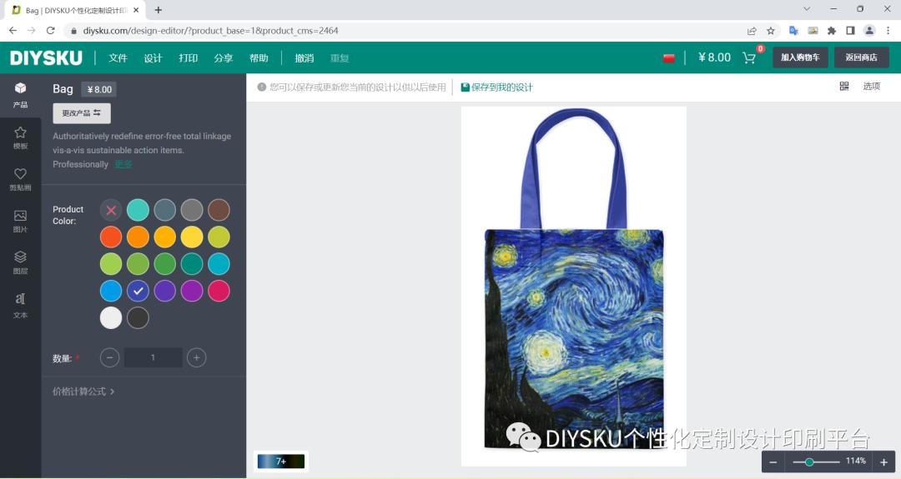Click the browser address bar URL

pyautogui.click(x=210, y=30)
